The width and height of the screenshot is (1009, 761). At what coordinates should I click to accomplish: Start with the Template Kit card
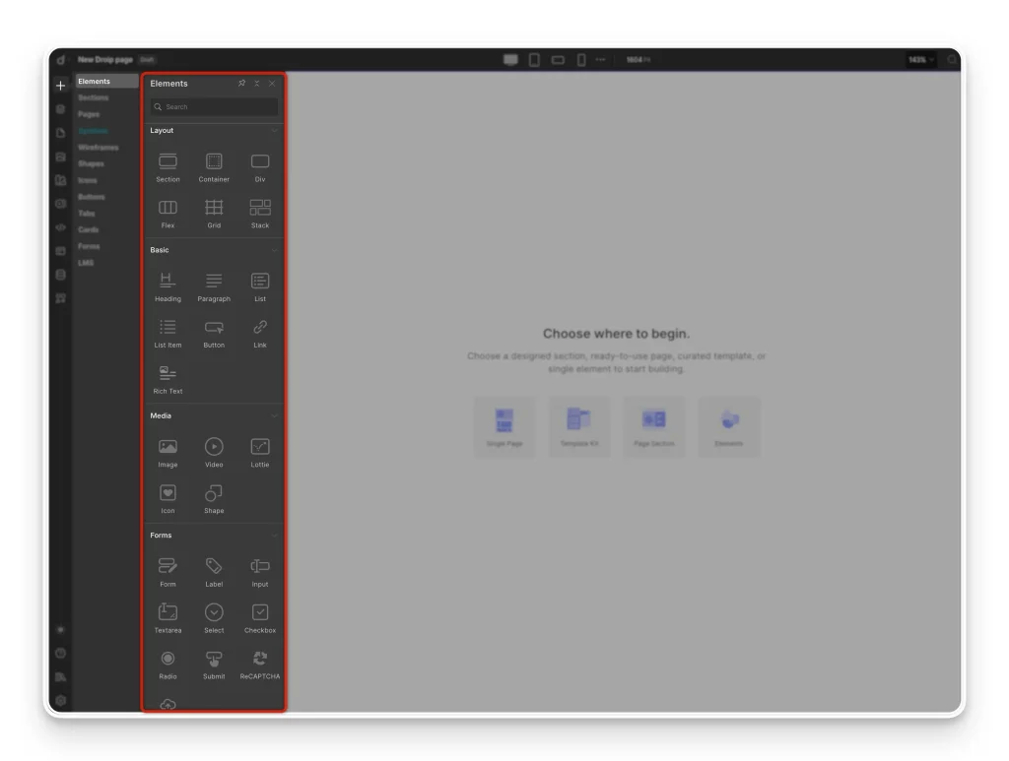coord(579,427)
